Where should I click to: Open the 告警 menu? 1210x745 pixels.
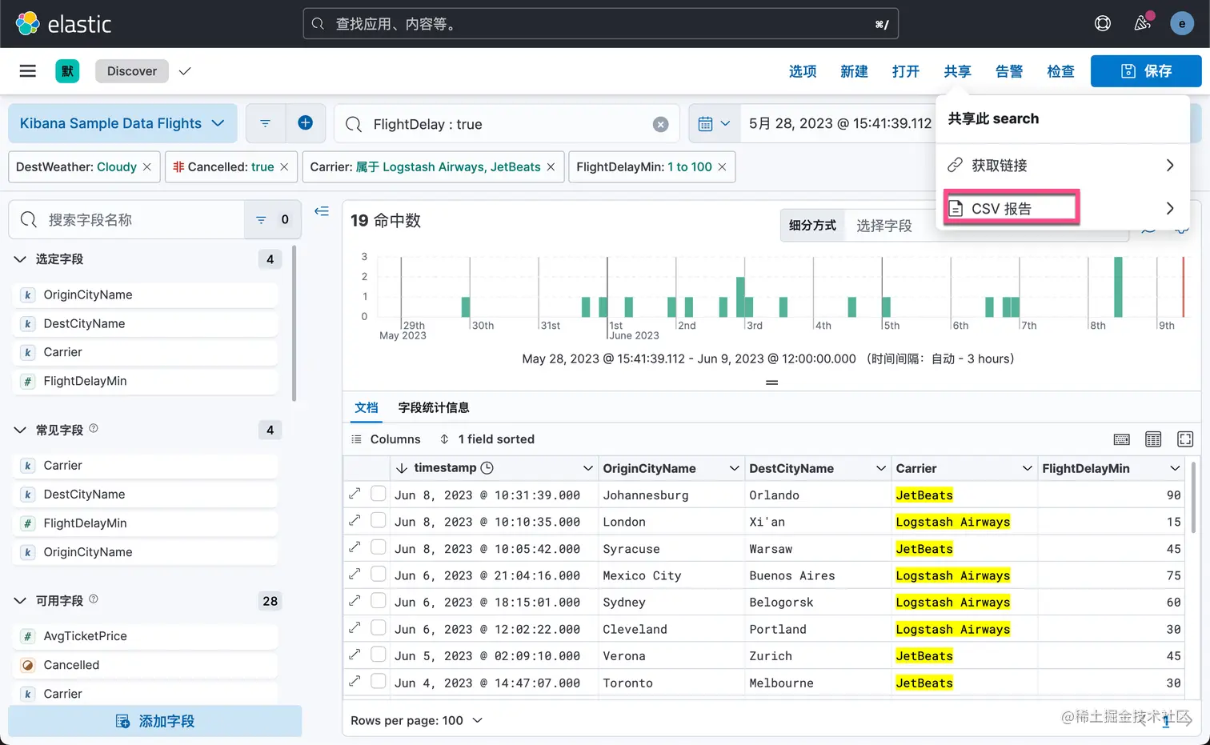pyautogui.click(x=1009, y=71)
